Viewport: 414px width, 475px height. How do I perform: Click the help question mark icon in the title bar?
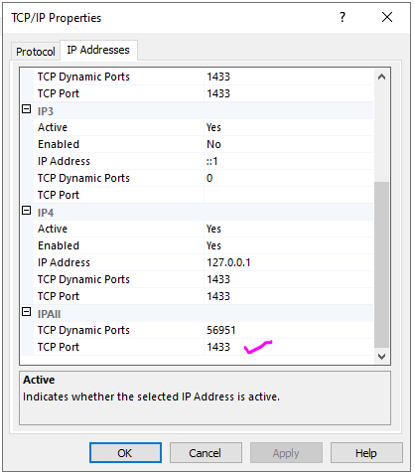[x=343, y=17]
